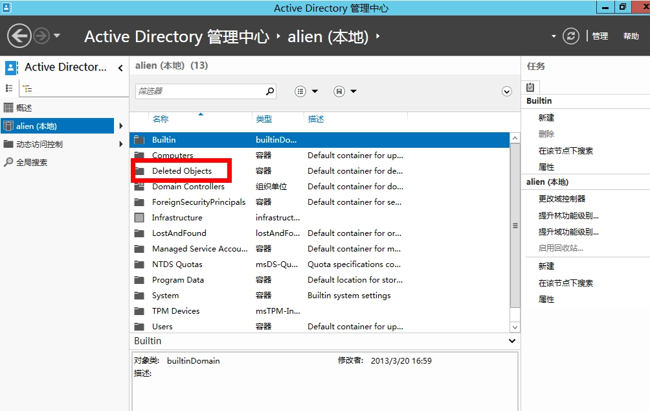
Task: Switch navigation pane to list view
Action: [9, 88]
